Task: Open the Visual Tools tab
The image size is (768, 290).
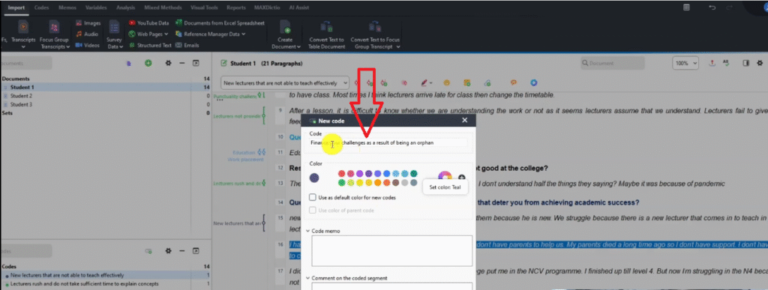Action: 204,7
